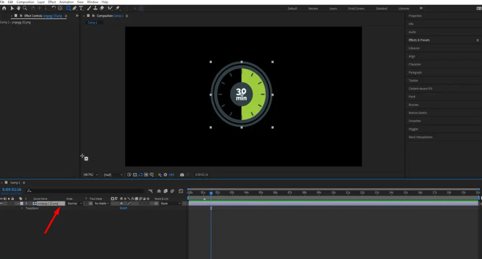This screenshot has height=259, width=482.
Task: Select the Eraser tool
Action: [x=101, y=8]
